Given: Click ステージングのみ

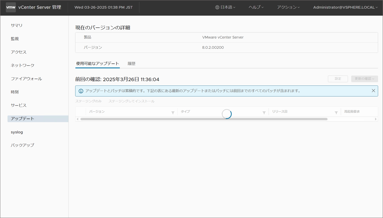Looking at the screenshot, I should pos(89,101).
